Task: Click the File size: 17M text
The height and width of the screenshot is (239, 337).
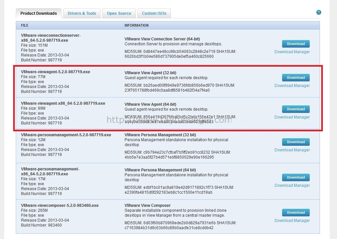Action: pyautogui.click(x=33, y=179)
